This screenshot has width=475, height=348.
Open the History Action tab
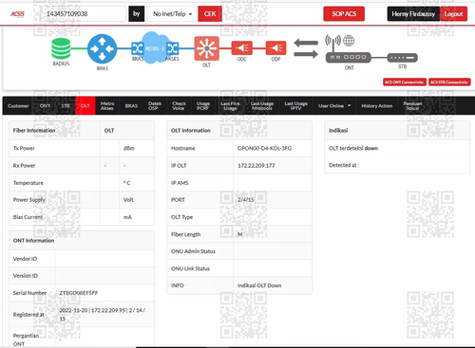(377, 106)
